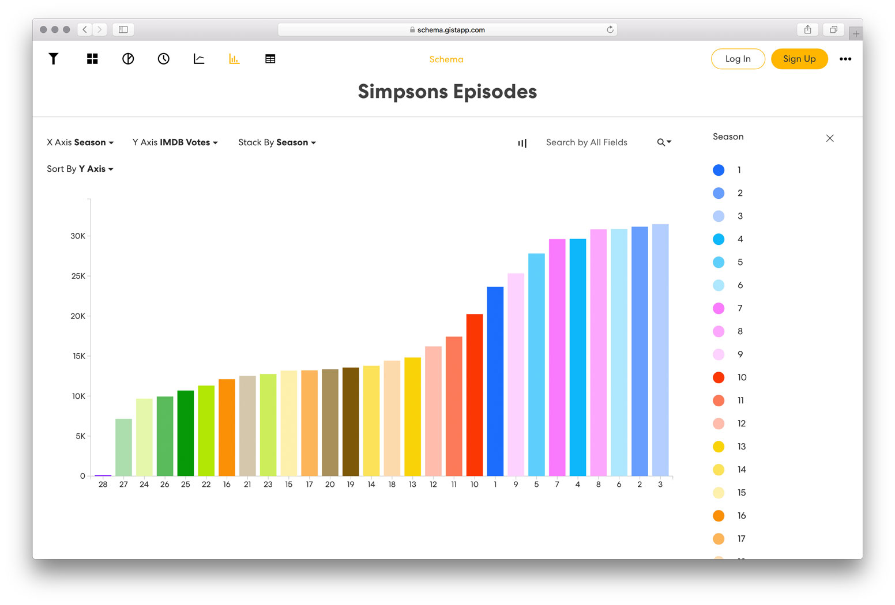Viewport: 895px width, 605px height.
Task: Click Season 14 legend entry
Action: [729, 470]
